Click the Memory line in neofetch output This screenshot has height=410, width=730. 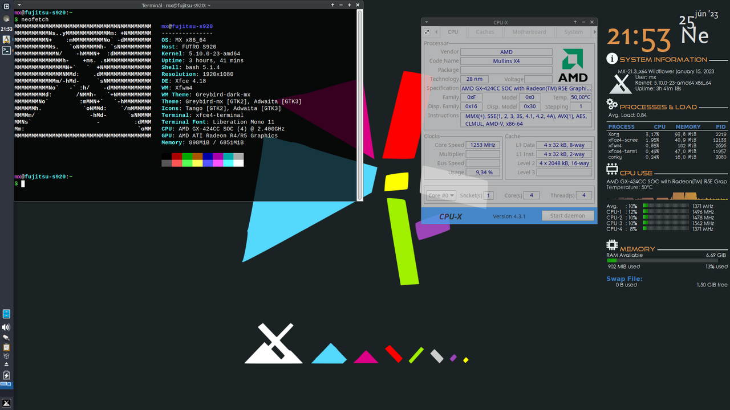pyautogui.click(x=202, y=142)
